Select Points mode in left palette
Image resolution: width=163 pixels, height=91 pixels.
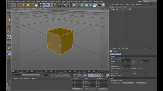[9, 29]
